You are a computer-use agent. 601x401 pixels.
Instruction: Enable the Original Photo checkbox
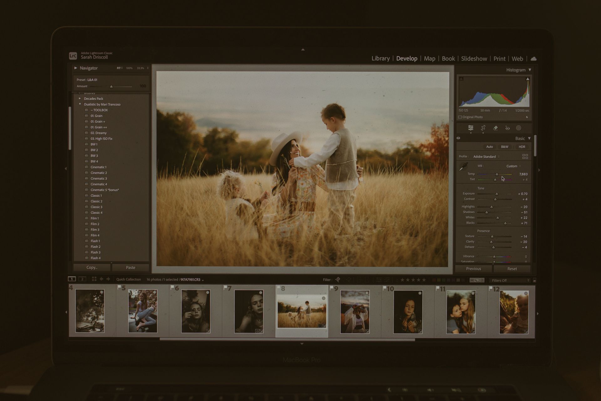pyautogui.click(x=460, y=117)
